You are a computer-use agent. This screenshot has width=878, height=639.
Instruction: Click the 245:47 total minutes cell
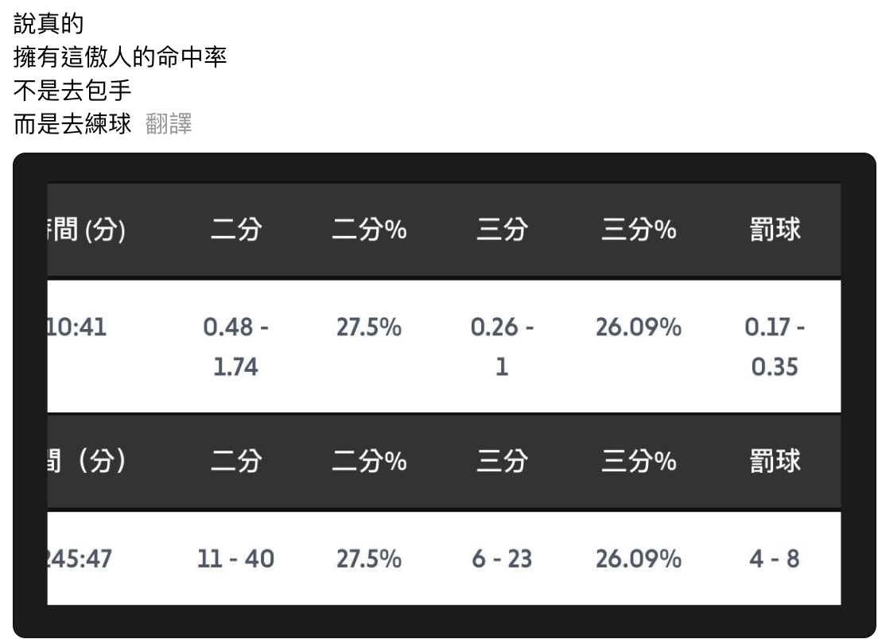click(x=78, y=559)
